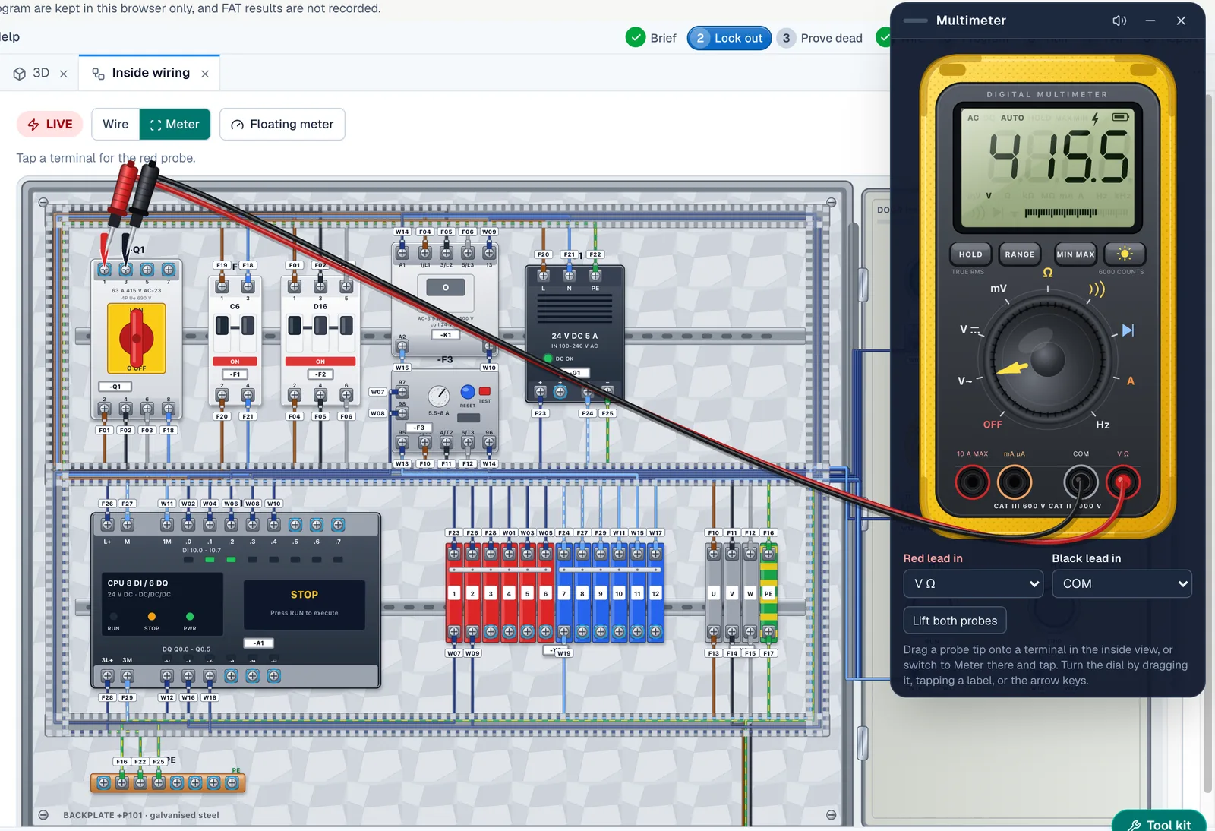Click the W14 label above contactor
The width and height of the screenshot is (1215, 831).
[x=402, y=232]
